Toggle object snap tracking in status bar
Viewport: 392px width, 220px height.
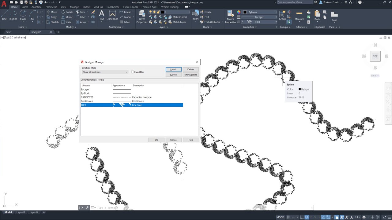pos(323,217)
